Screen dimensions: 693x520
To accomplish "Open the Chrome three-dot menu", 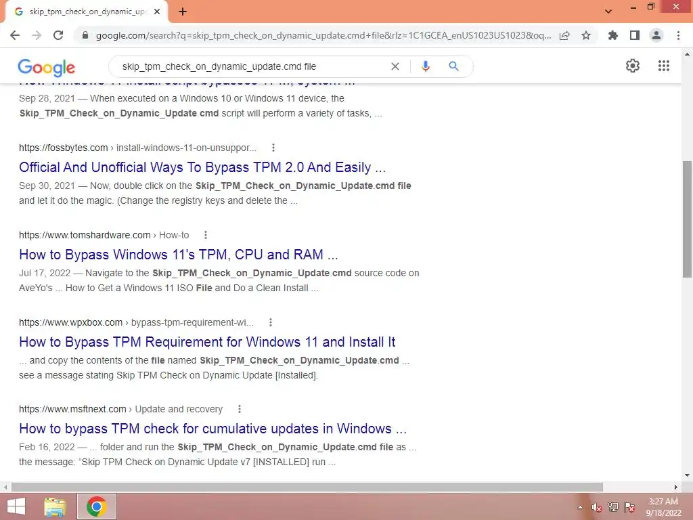I will click(x=678, y=35).
